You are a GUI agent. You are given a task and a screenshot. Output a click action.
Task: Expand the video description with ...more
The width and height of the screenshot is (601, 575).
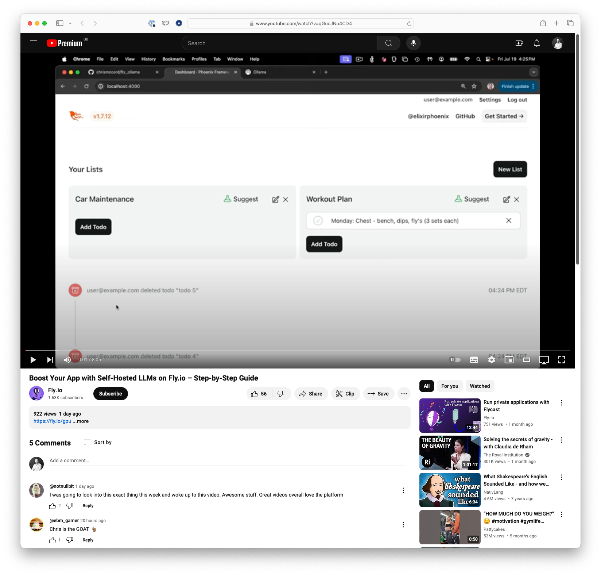[x=81, y=421]
